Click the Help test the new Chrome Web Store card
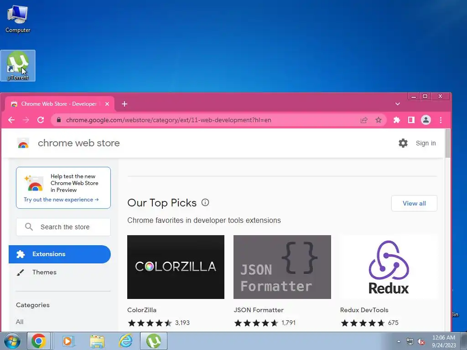Viewport: 467px width, 350px height. [63, 187]
